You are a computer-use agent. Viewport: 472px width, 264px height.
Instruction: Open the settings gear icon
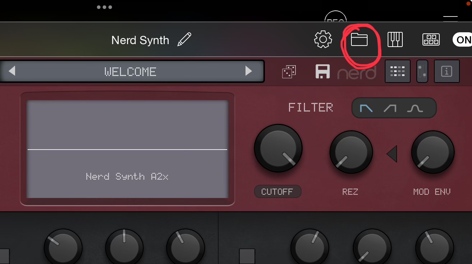coord(323,39)
